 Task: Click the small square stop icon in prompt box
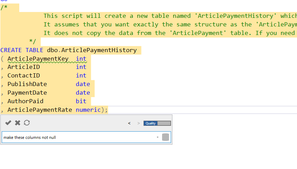tap(157, 137)
